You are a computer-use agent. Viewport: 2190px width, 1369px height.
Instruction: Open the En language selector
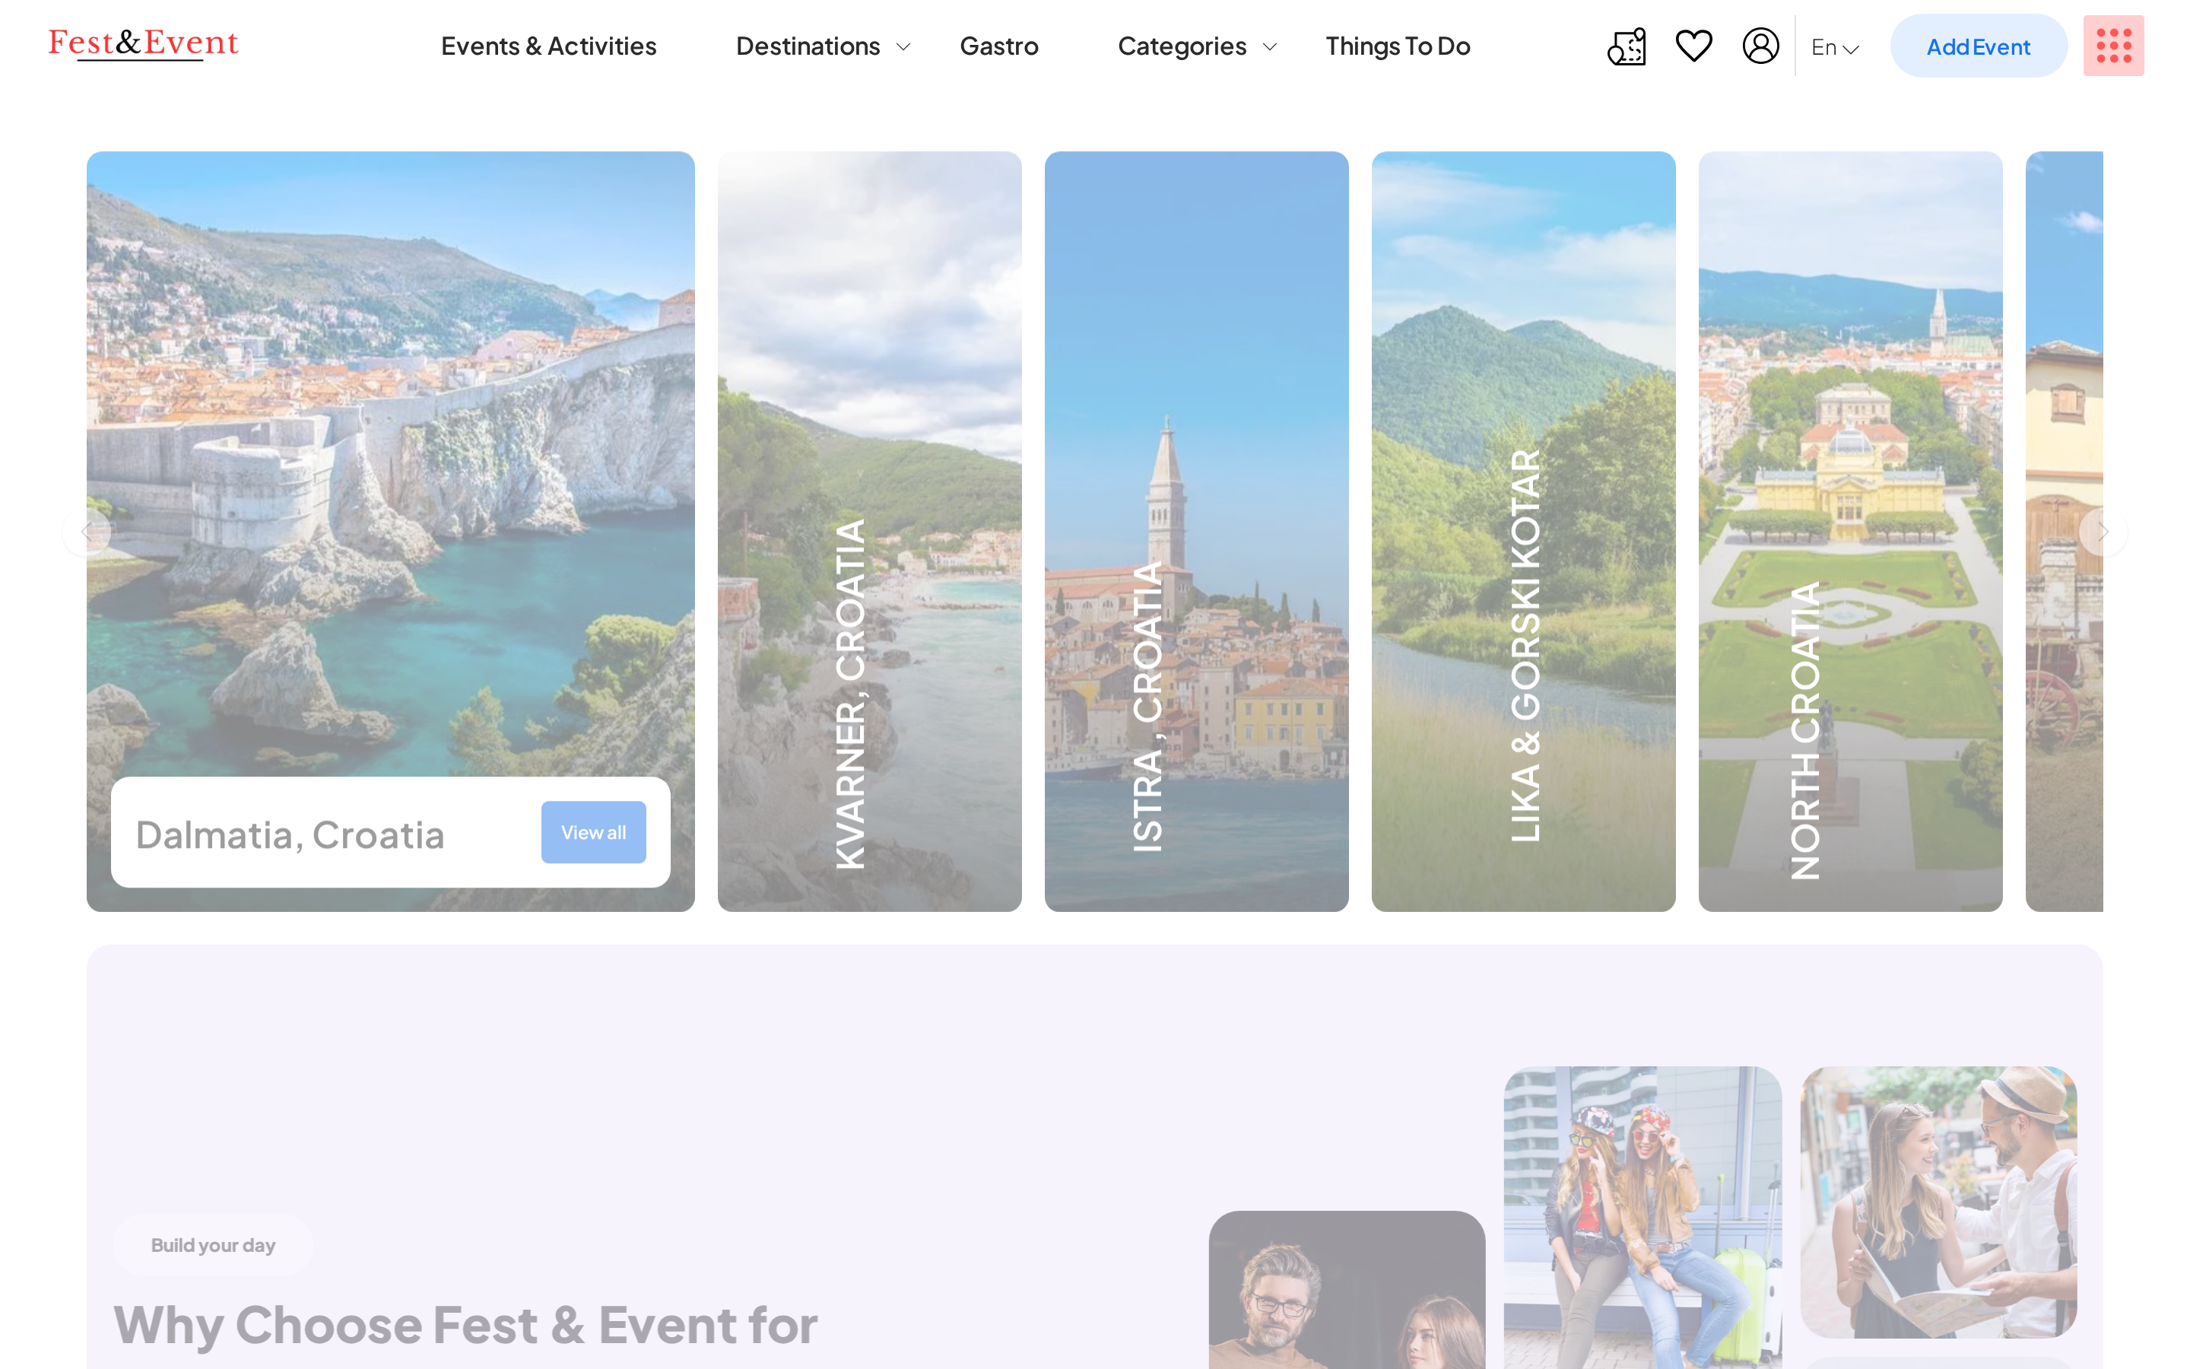tap(1834, 47)
